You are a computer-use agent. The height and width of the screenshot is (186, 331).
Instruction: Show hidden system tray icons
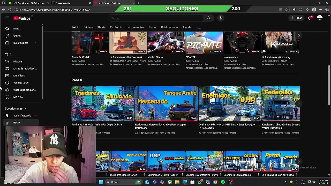coord(286,182)
